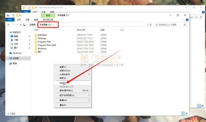Viewport: 206px width, 122px height.
Task: Click the Back navigation arrow
Action: [8, 25]
